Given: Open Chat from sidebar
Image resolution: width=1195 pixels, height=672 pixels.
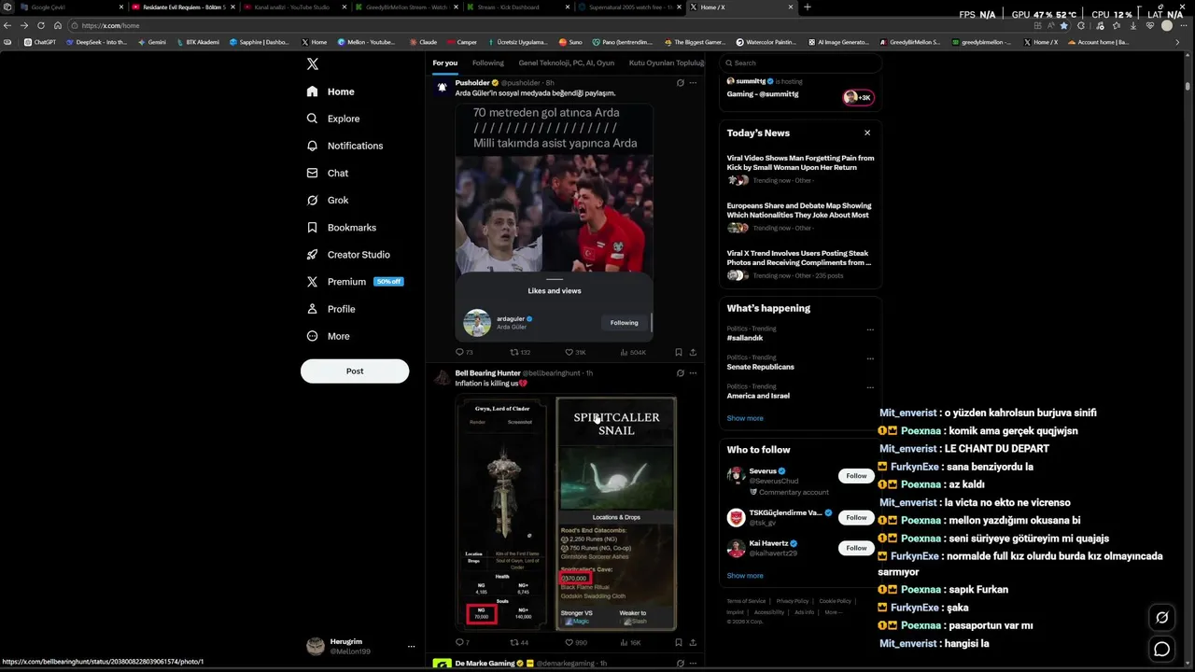Looking at the screenshot, I should click(x=328, y=173).
